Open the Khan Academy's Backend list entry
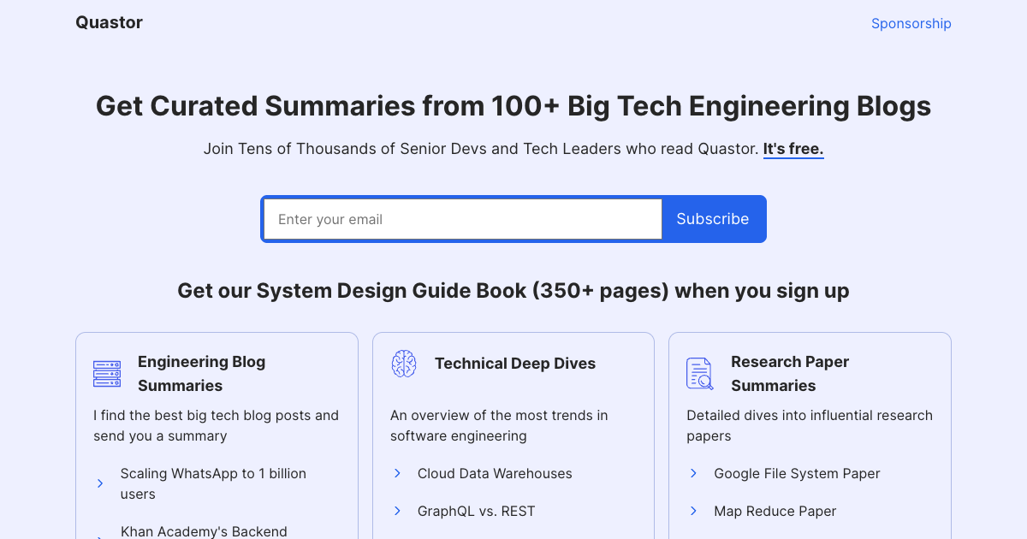This screenshot has width=1027, height=539. tap(204, 530)
